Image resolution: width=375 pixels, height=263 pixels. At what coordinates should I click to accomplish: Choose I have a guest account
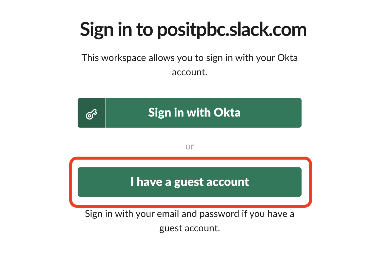point(190,182)
